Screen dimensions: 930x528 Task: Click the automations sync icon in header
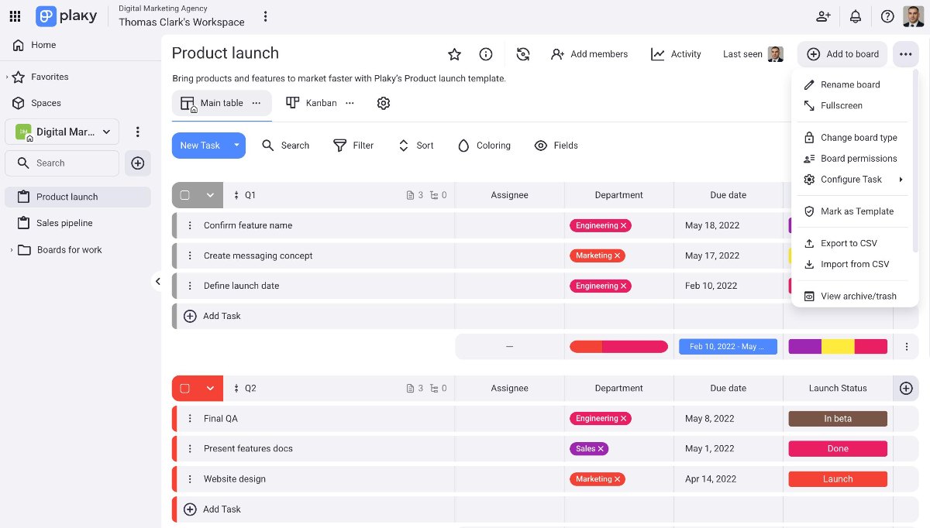pos(523,54)
